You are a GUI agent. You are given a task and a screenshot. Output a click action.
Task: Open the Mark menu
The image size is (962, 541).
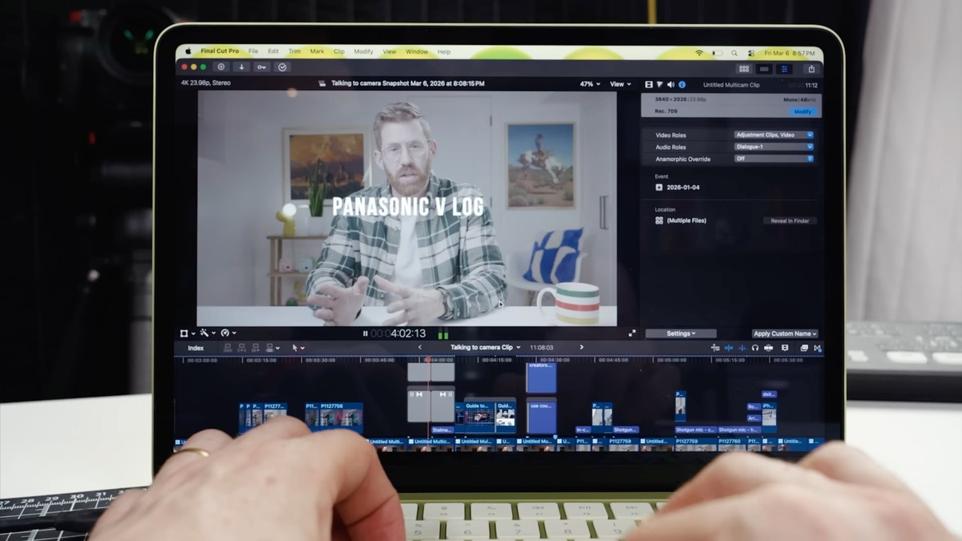(317, 51)
